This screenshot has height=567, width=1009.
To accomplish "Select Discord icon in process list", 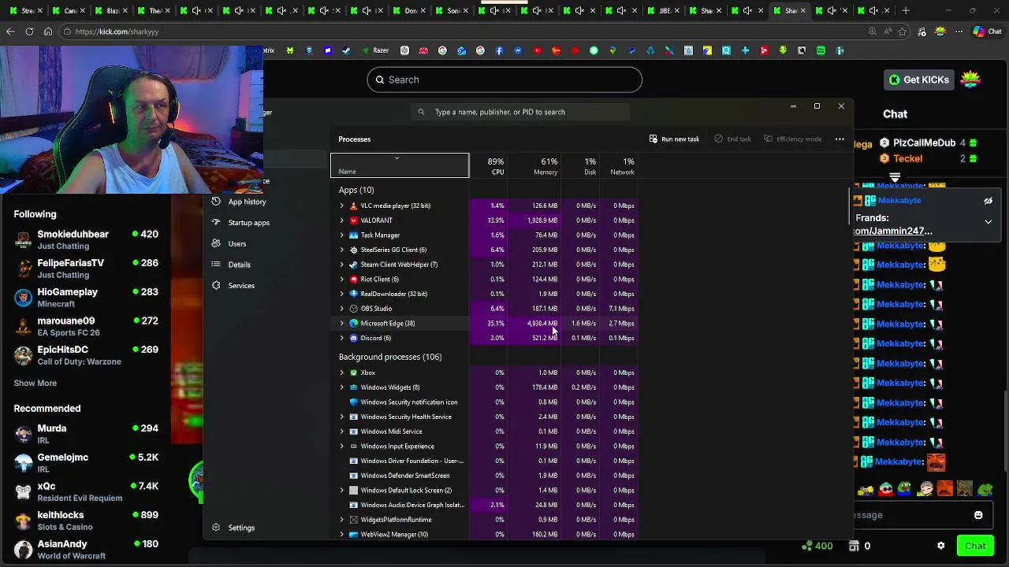I will [x=353, y=338].
